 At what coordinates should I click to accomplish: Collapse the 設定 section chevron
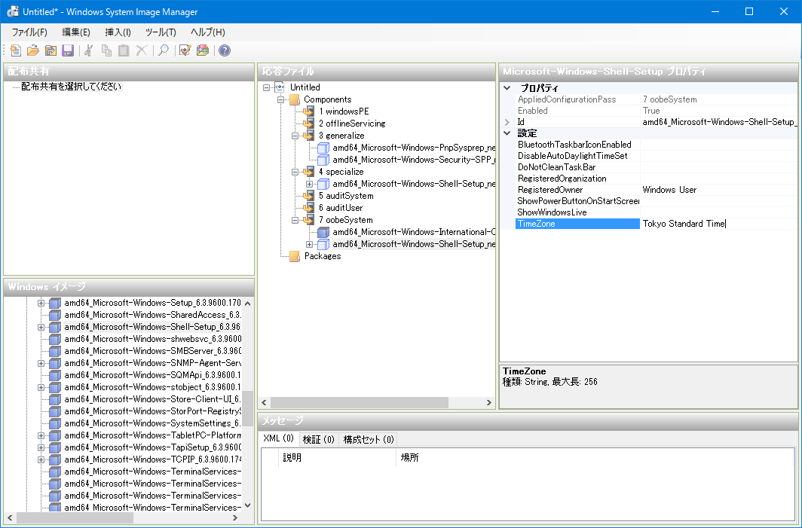[507, 133]
